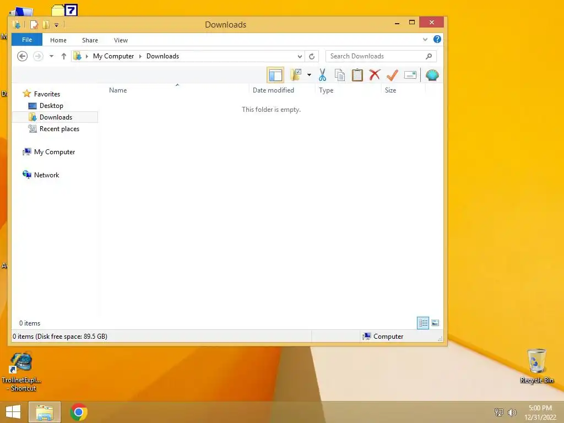Refresh the Downloads folder
The height and width of the screenshot is (423, 564).
click(x=312, y=56)
